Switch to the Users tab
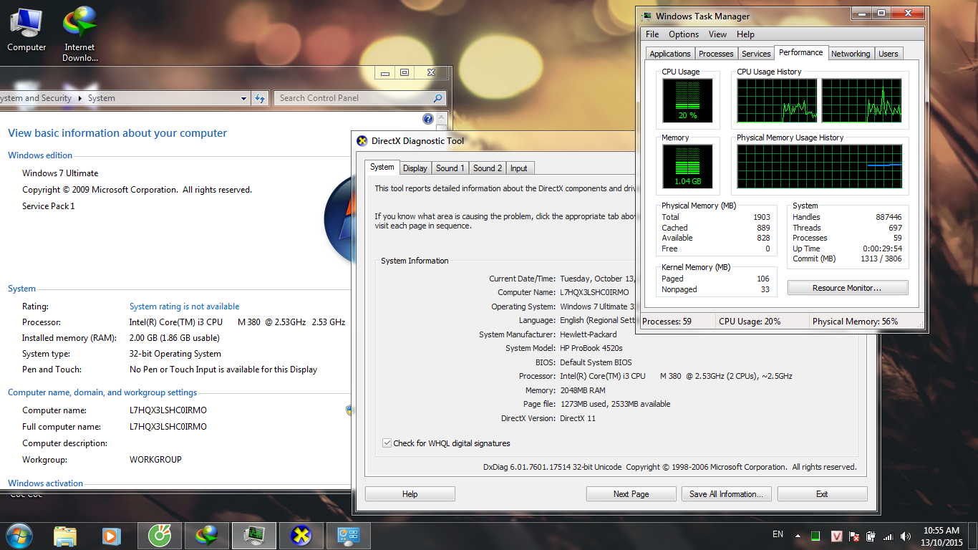Screen dimensions: 978x550 (889, 54)
